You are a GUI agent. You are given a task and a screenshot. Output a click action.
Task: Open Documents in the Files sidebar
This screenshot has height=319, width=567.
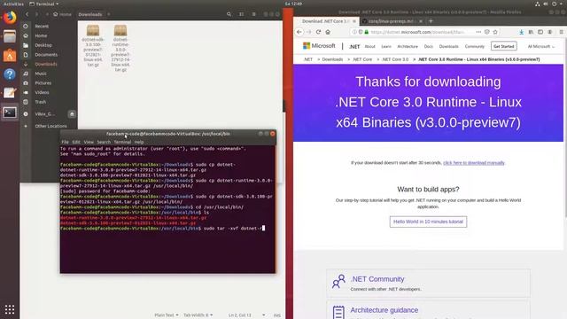tap(46, 55)
